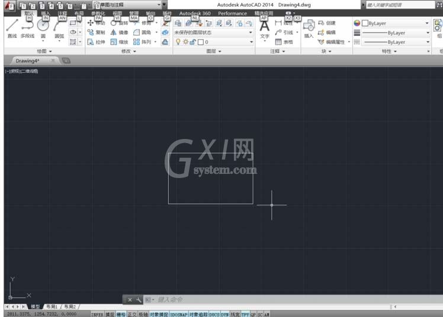Click the Trim (修剪) tool
This screenshot has width=443, height=317.
[x=142, y=23]
